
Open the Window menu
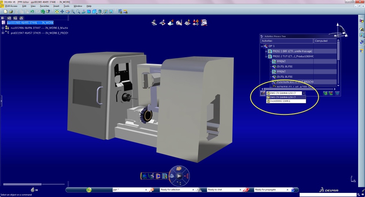[78, 6]
